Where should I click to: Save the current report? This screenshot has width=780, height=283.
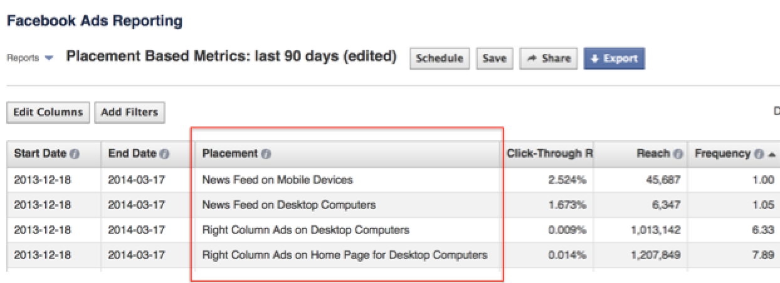[494, 58]
